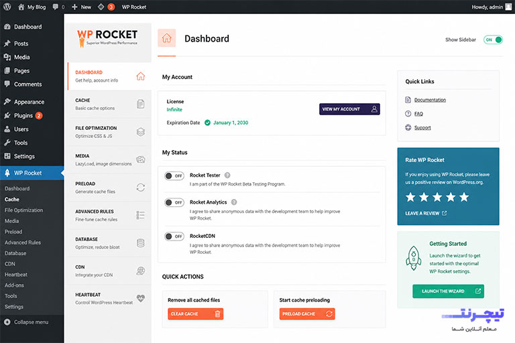The width and height of the screenshot is (515, 343).
Task: Click help icon next to Rocket Tester
Action: pyautogui.click(x=227, y=176)
